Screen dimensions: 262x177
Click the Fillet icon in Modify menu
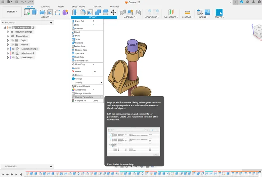[73, 25]
